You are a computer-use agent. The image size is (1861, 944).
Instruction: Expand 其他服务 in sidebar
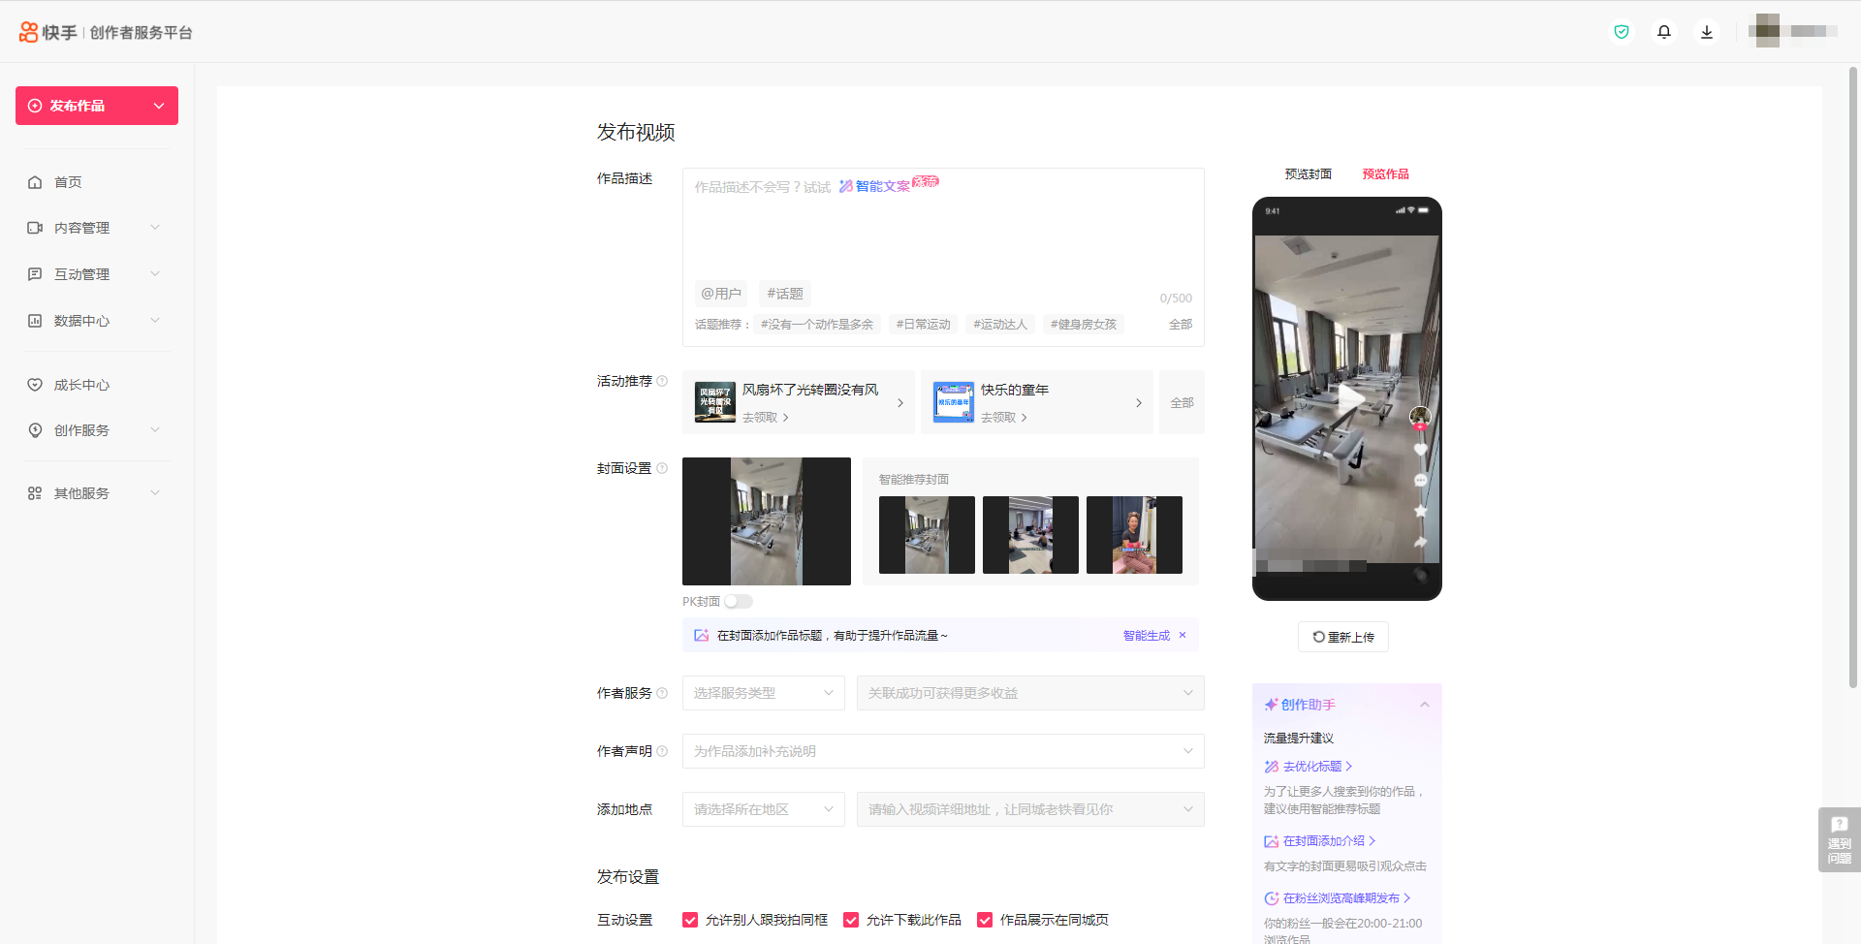click(155, 493)
